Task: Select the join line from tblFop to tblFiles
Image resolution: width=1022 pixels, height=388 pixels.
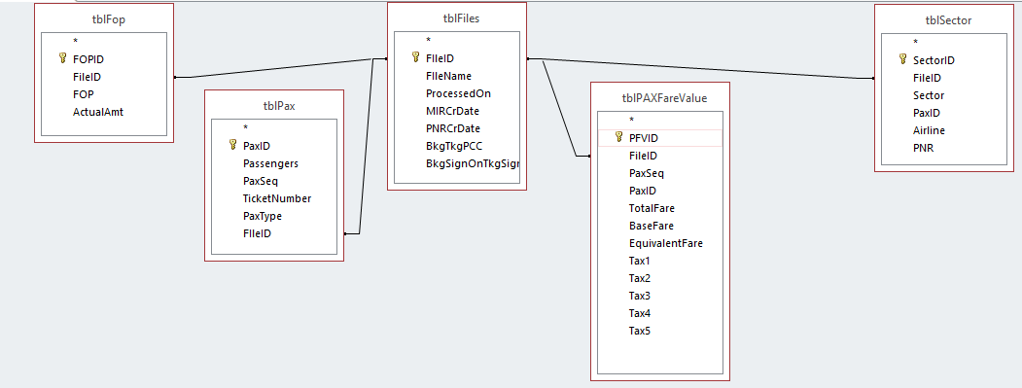Action: pos(280,68)
